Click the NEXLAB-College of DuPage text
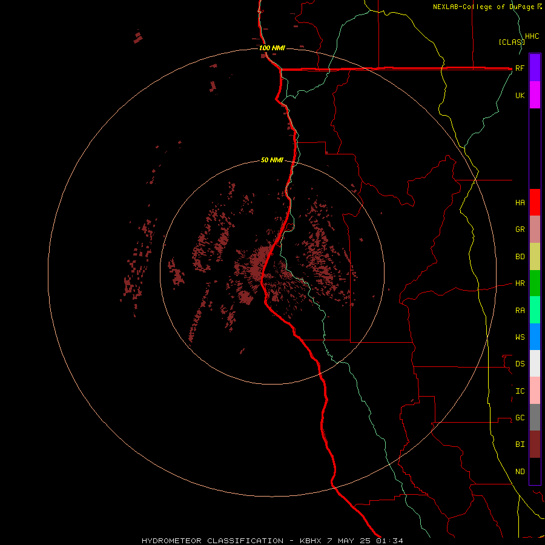The image size is (545, 545). (484, 7)
